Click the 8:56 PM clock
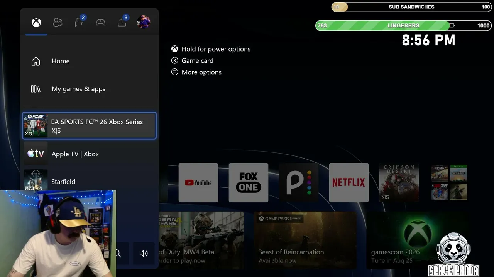 click(428, 40)
